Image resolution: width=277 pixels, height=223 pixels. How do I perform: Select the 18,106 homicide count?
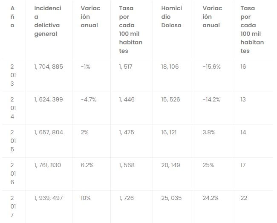point(170,67)
